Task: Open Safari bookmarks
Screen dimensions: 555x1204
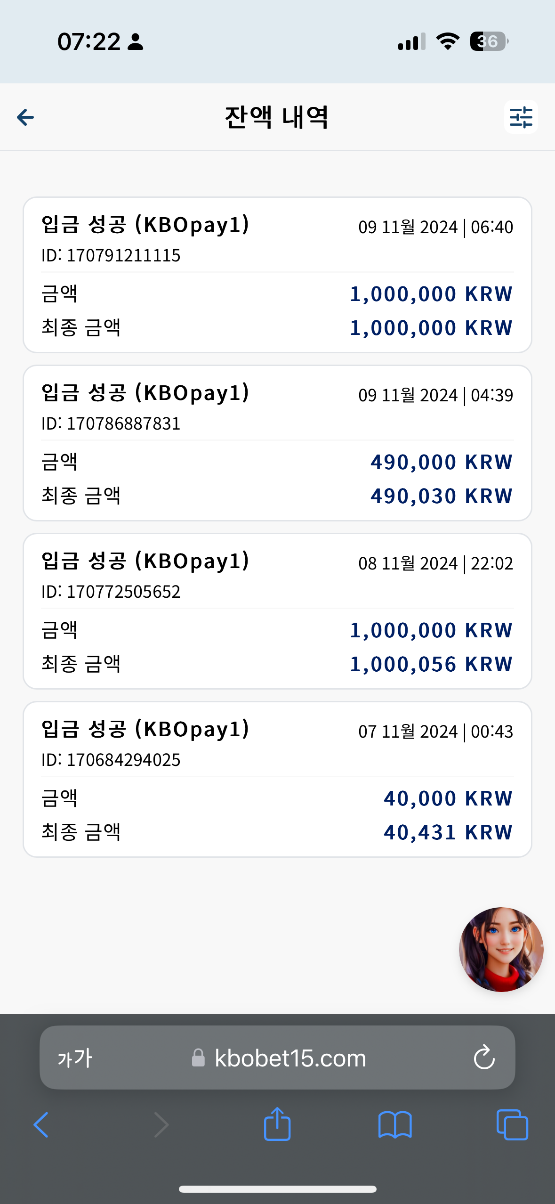Action: coord(395,1125)
